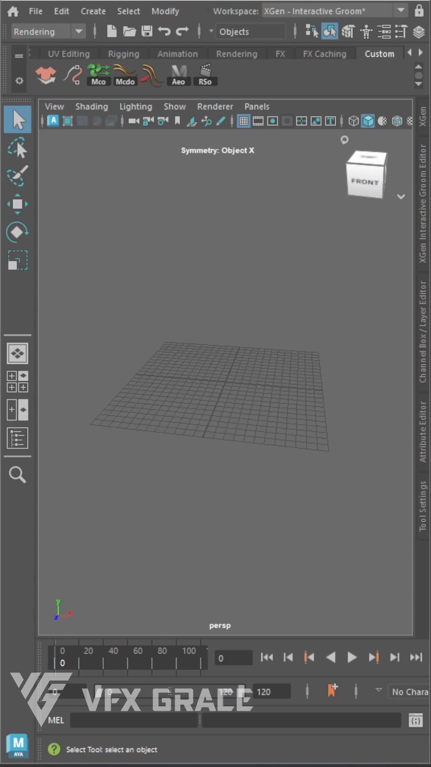This screenshot has width=431, height=767.
Task: Toggle the workspace lock icon
Action: [x=419, y=10]
